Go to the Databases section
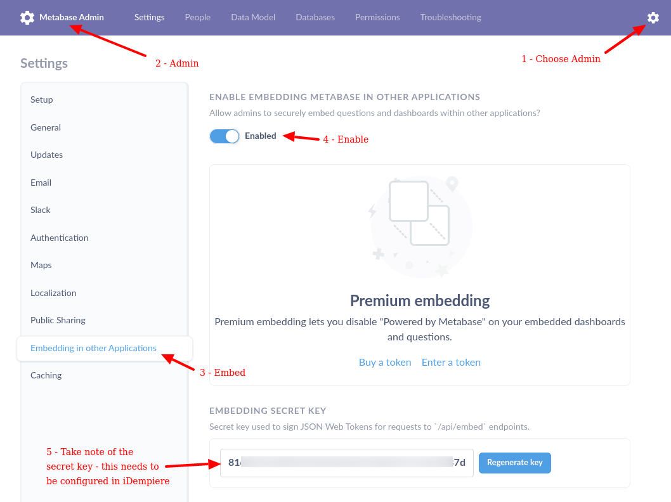 [x=315, y=18]
